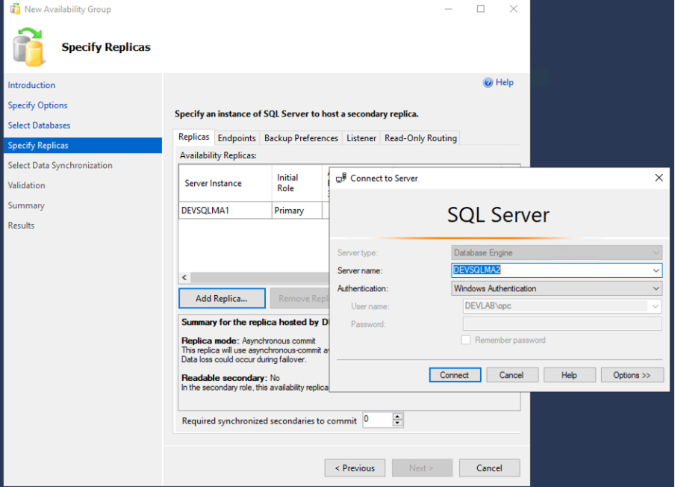The image size is (675, 487).
Task: Switch to the Endpoints tab
Action: pos(237,137)
